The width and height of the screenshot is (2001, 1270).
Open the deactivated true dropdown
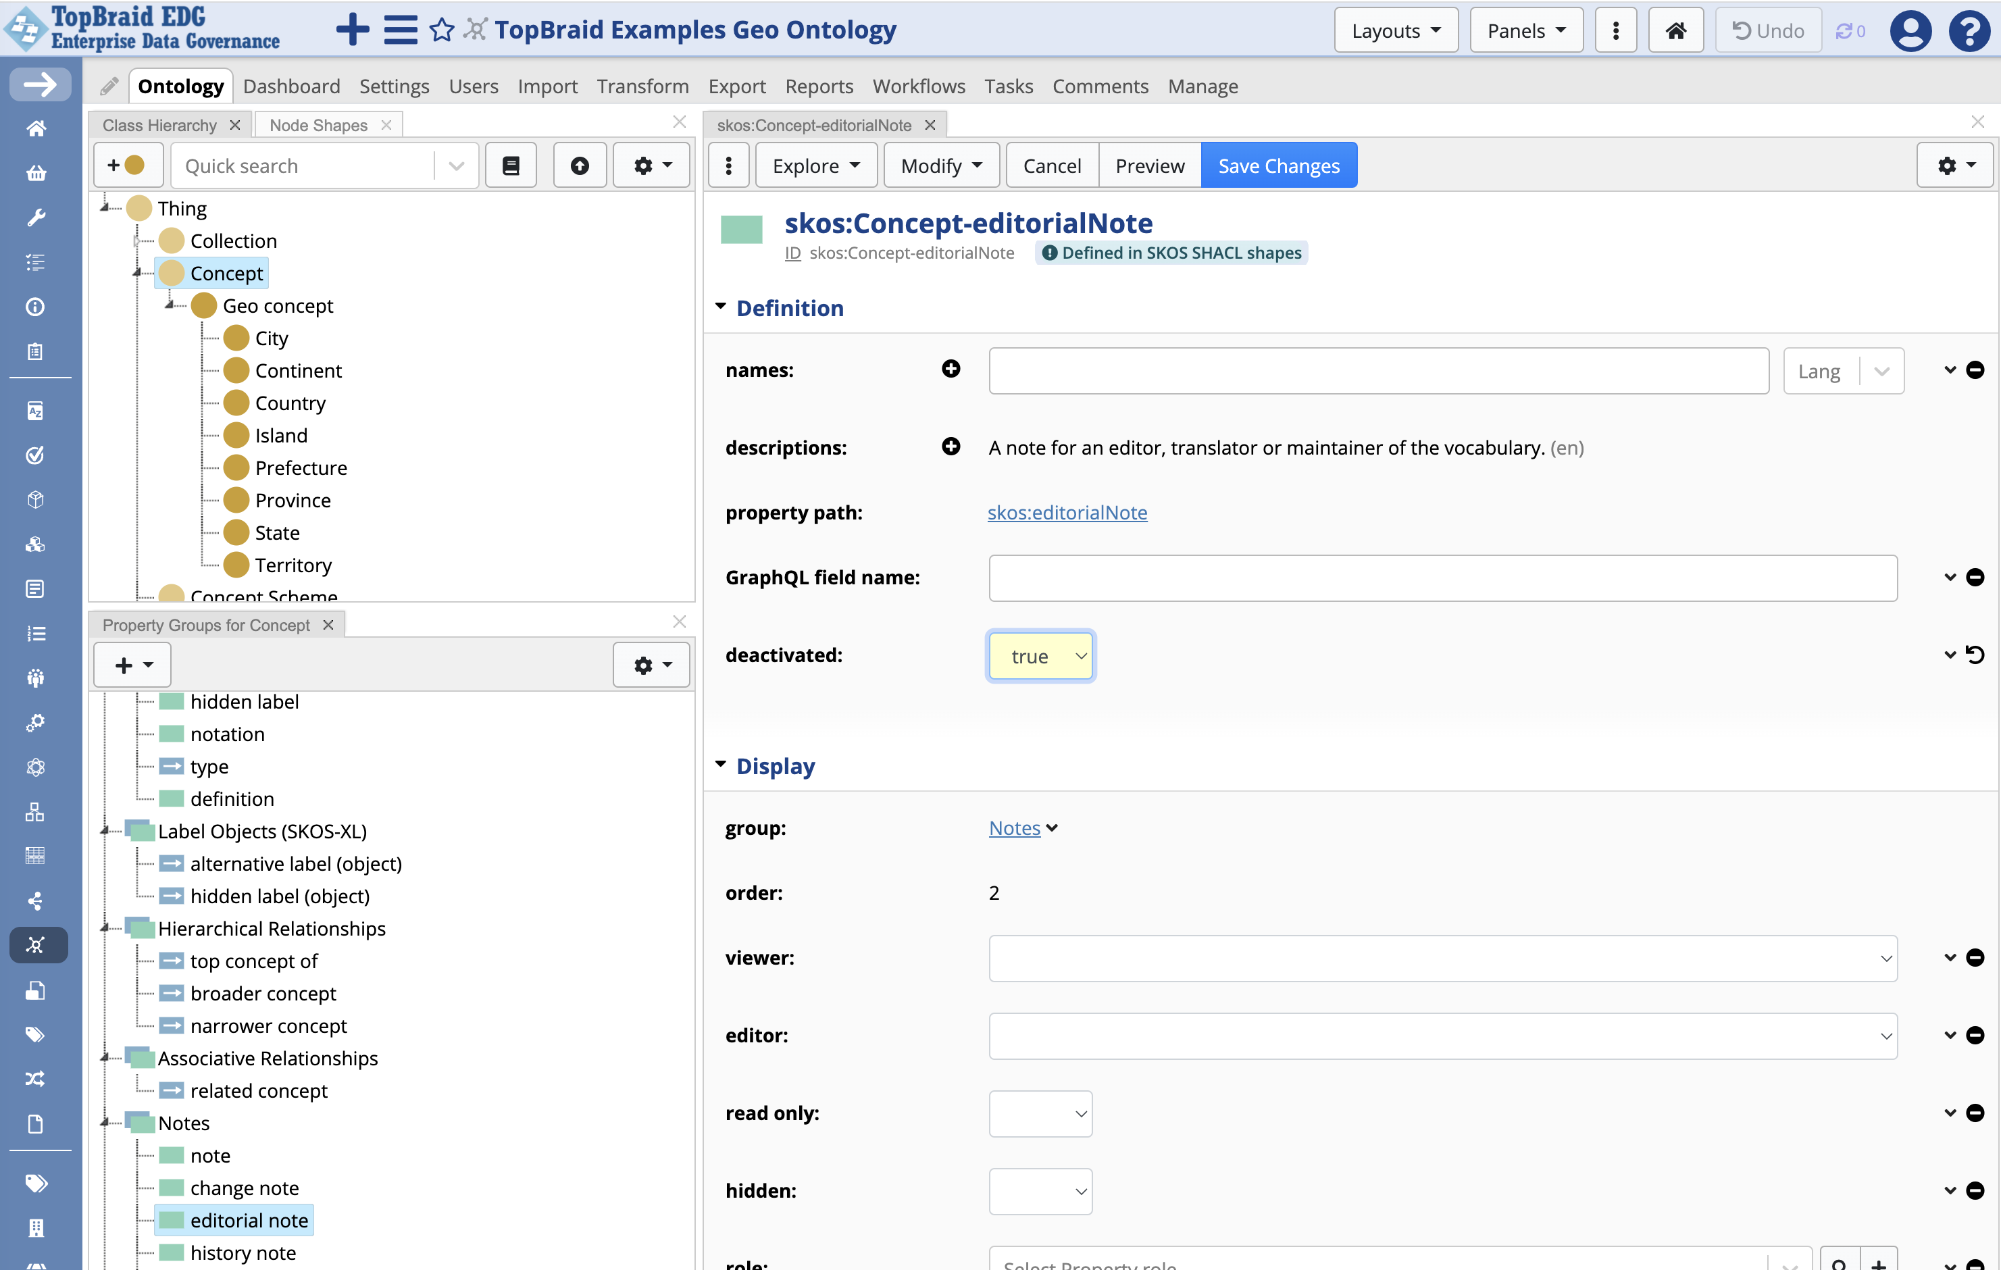pos(1040,656)
